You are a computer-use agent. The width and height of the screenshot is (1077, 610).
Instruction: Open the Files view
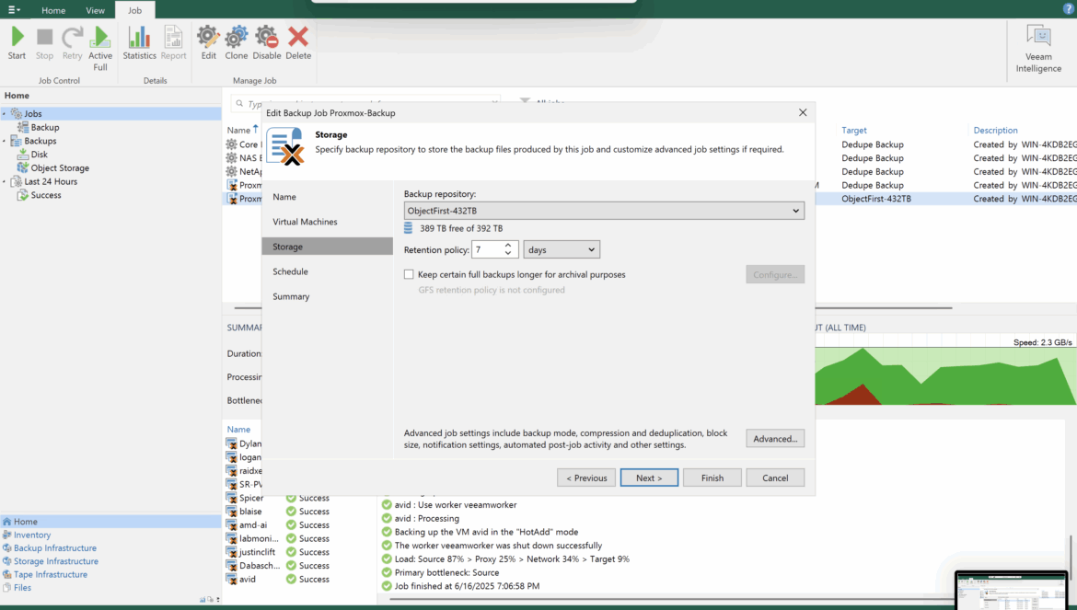[x=22, y=587]
